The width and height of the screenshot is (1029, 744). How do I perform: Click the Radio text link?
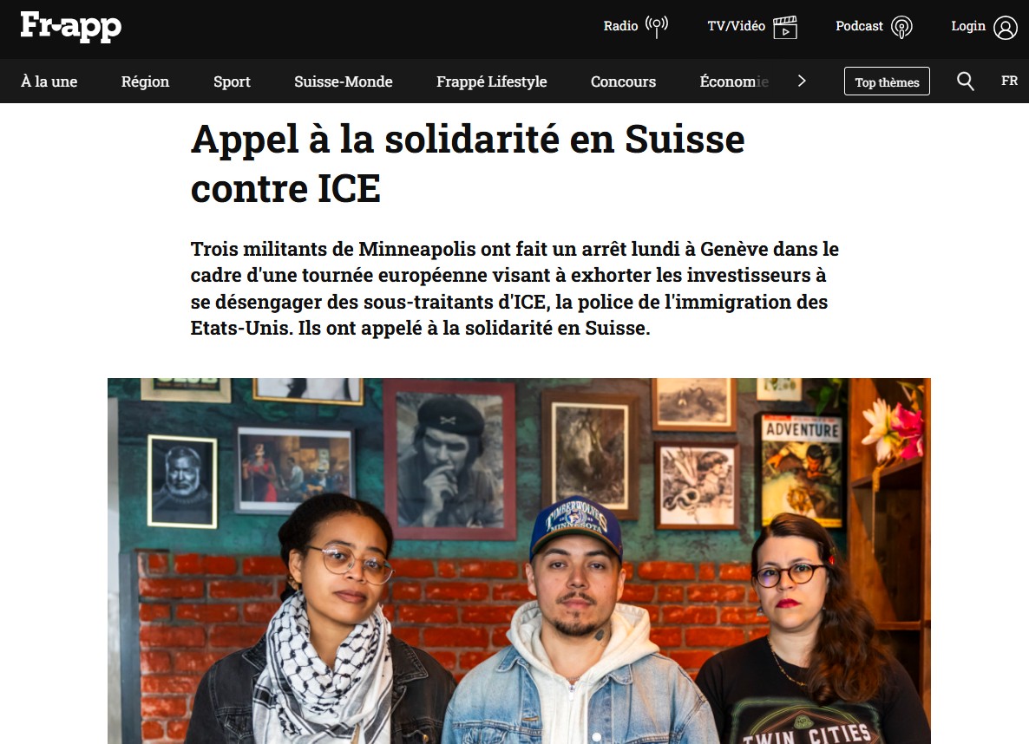(621, 26)
